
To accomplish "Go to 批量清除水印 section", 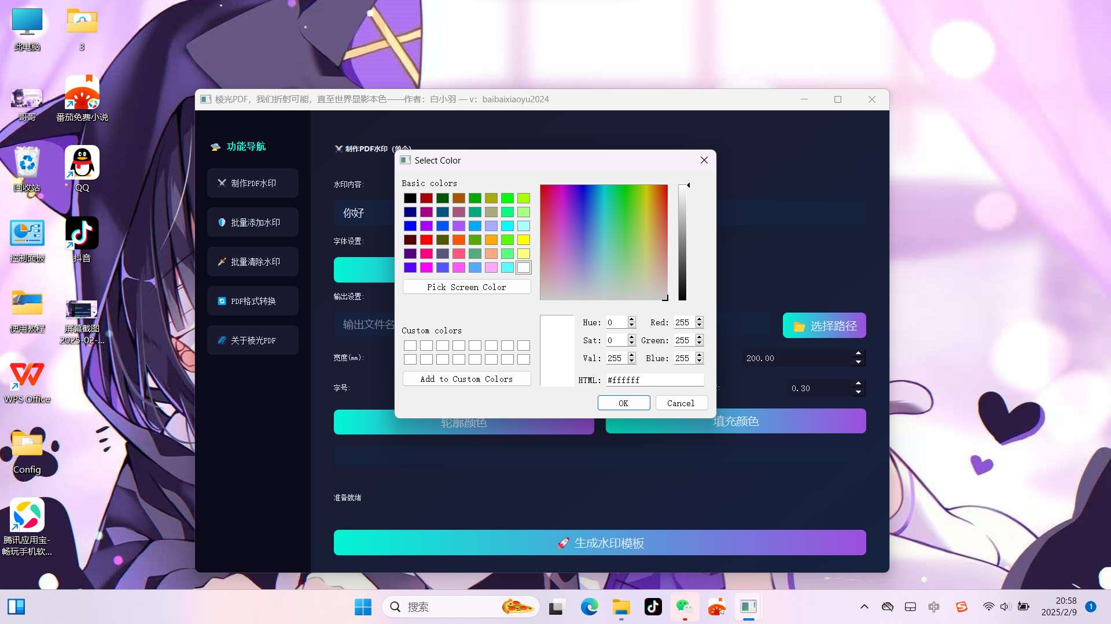I will click(x=253, y=262).
